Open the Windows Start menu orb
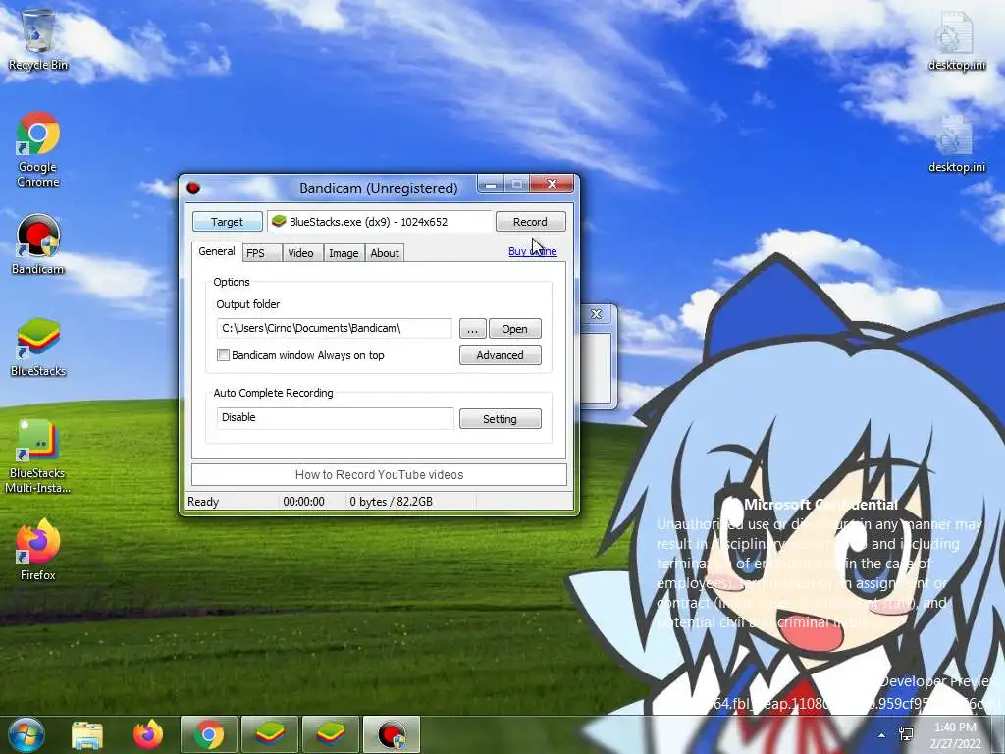Screen dimensions: 1005x754 coord(26,734)
